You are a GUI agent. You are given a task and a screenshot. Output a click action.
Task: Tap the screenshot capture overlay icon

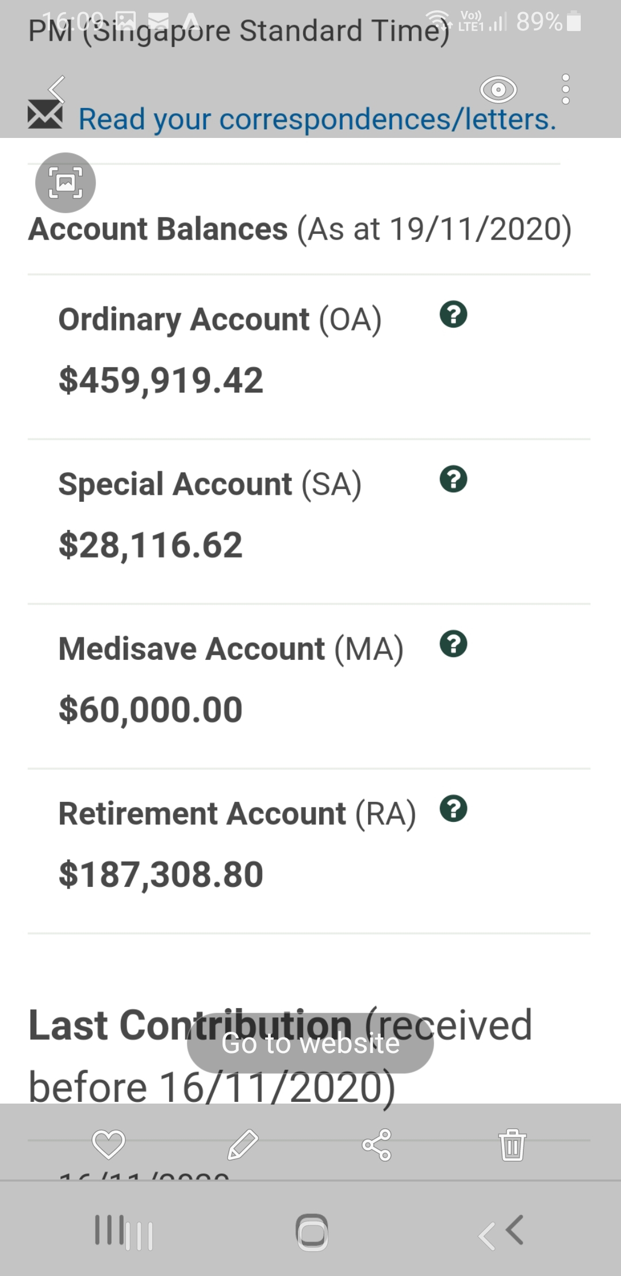[x=66, y=183]
